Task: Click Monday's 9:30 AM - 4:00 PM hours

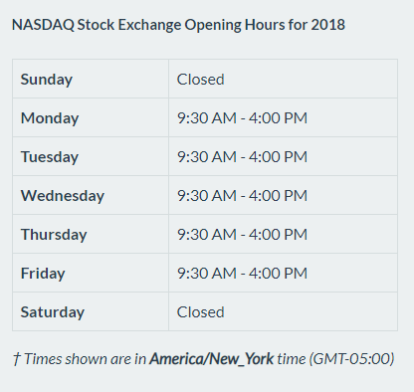Action: [x=242, y=118]
